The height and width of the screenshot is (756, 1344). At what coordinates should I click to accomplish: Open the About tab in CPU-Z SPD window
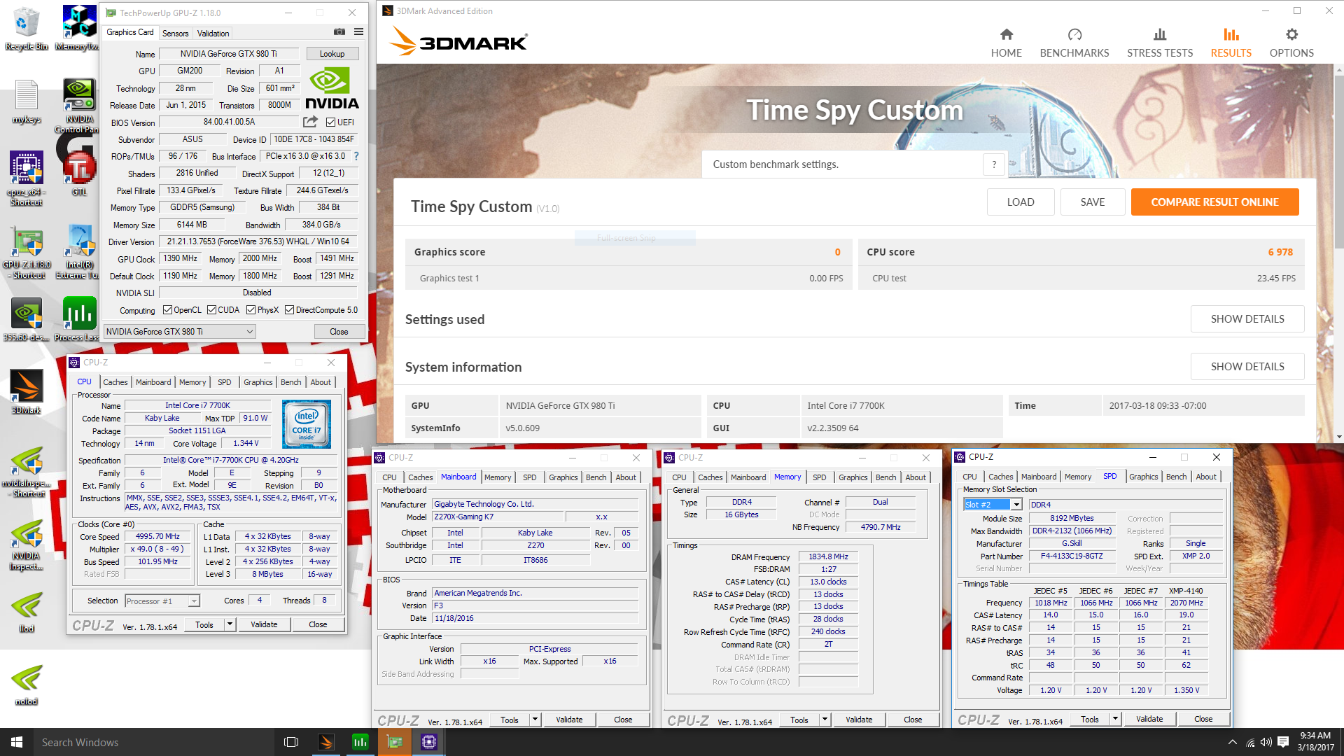[1206, 477]
